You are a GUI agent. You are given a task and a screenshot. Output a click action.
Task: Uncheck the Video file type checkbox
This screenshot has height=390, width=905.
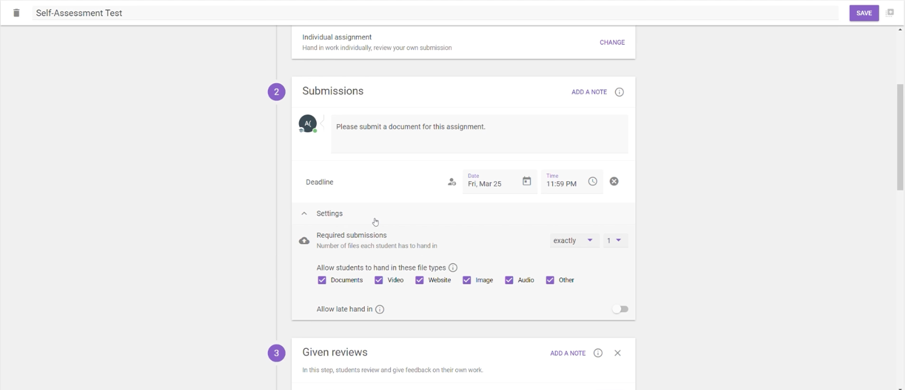pos(379,280)
